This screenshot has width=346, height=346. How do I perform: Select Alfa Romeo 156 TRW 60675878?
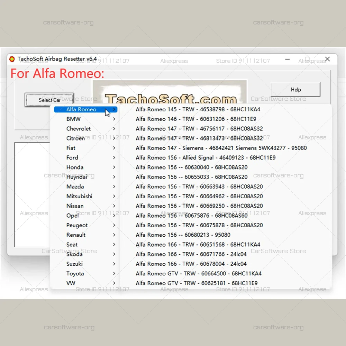199,225
